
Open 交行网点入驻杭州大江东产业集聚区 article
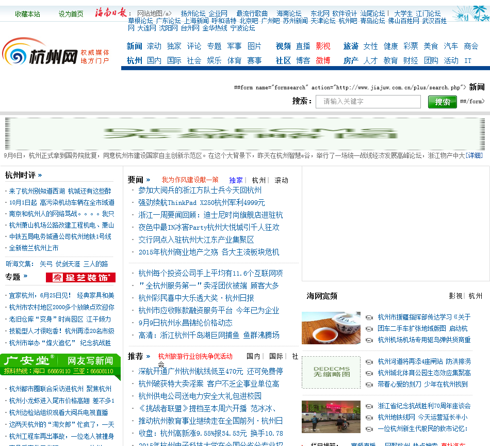coord(196,240)
